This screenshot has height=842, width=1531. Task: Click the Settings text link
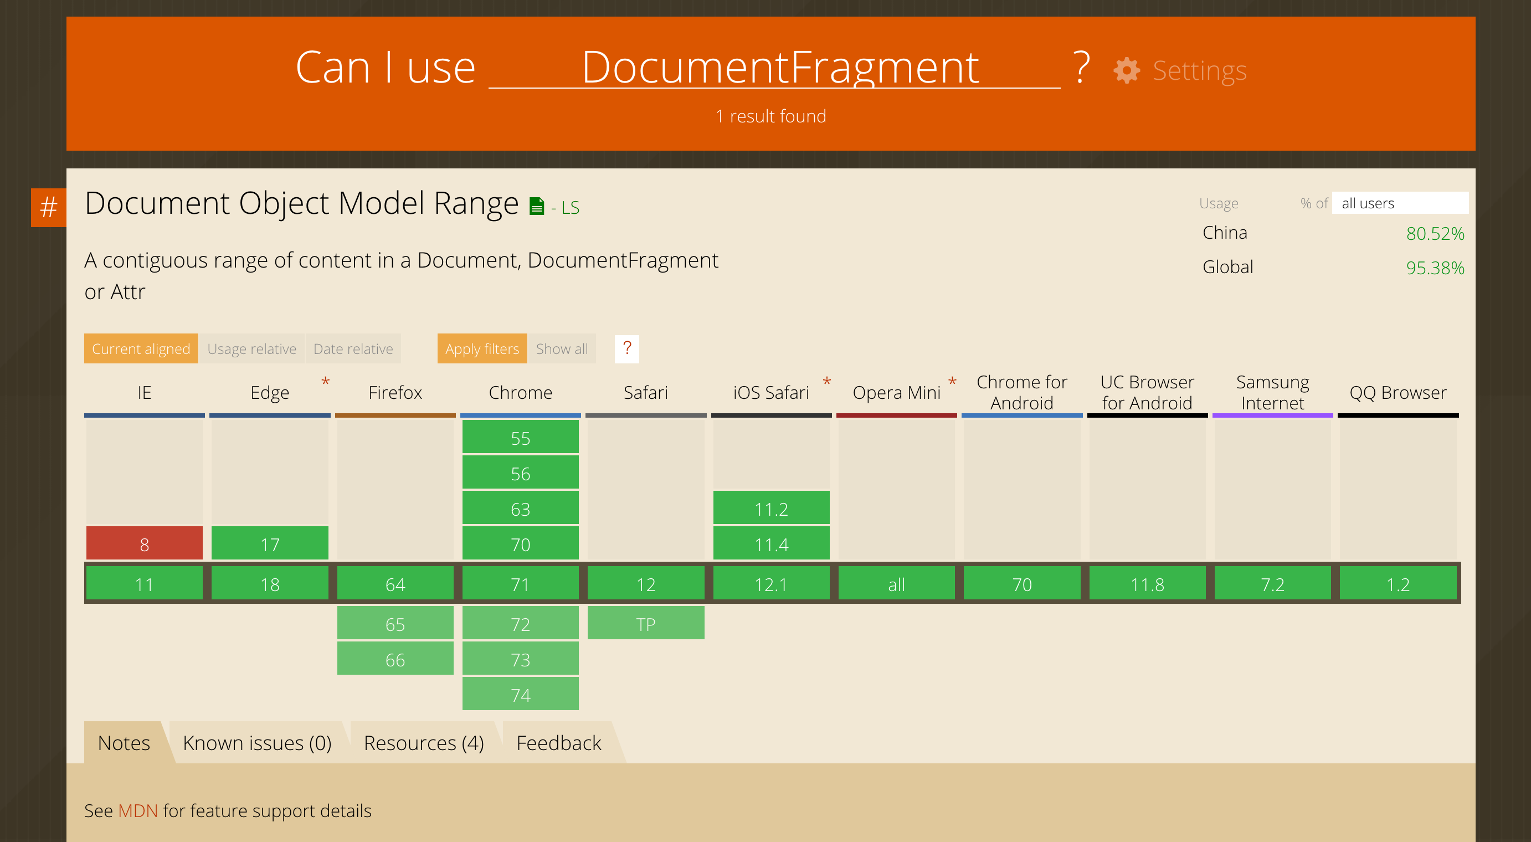point(1199,71)
